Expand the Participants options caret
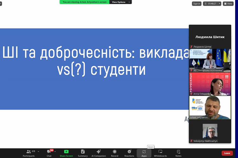 point(38,152)
